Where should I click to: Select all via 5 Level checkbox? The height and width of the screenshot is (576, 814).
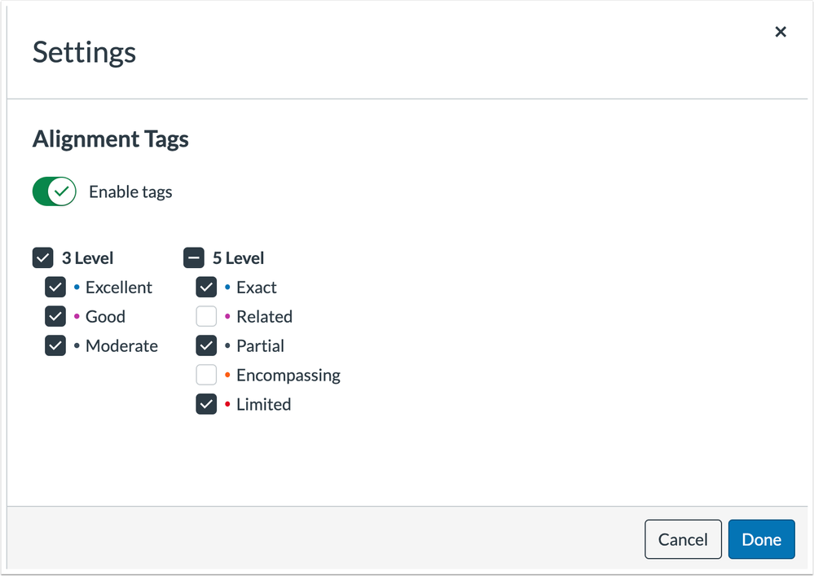click(x=194, y=257)
